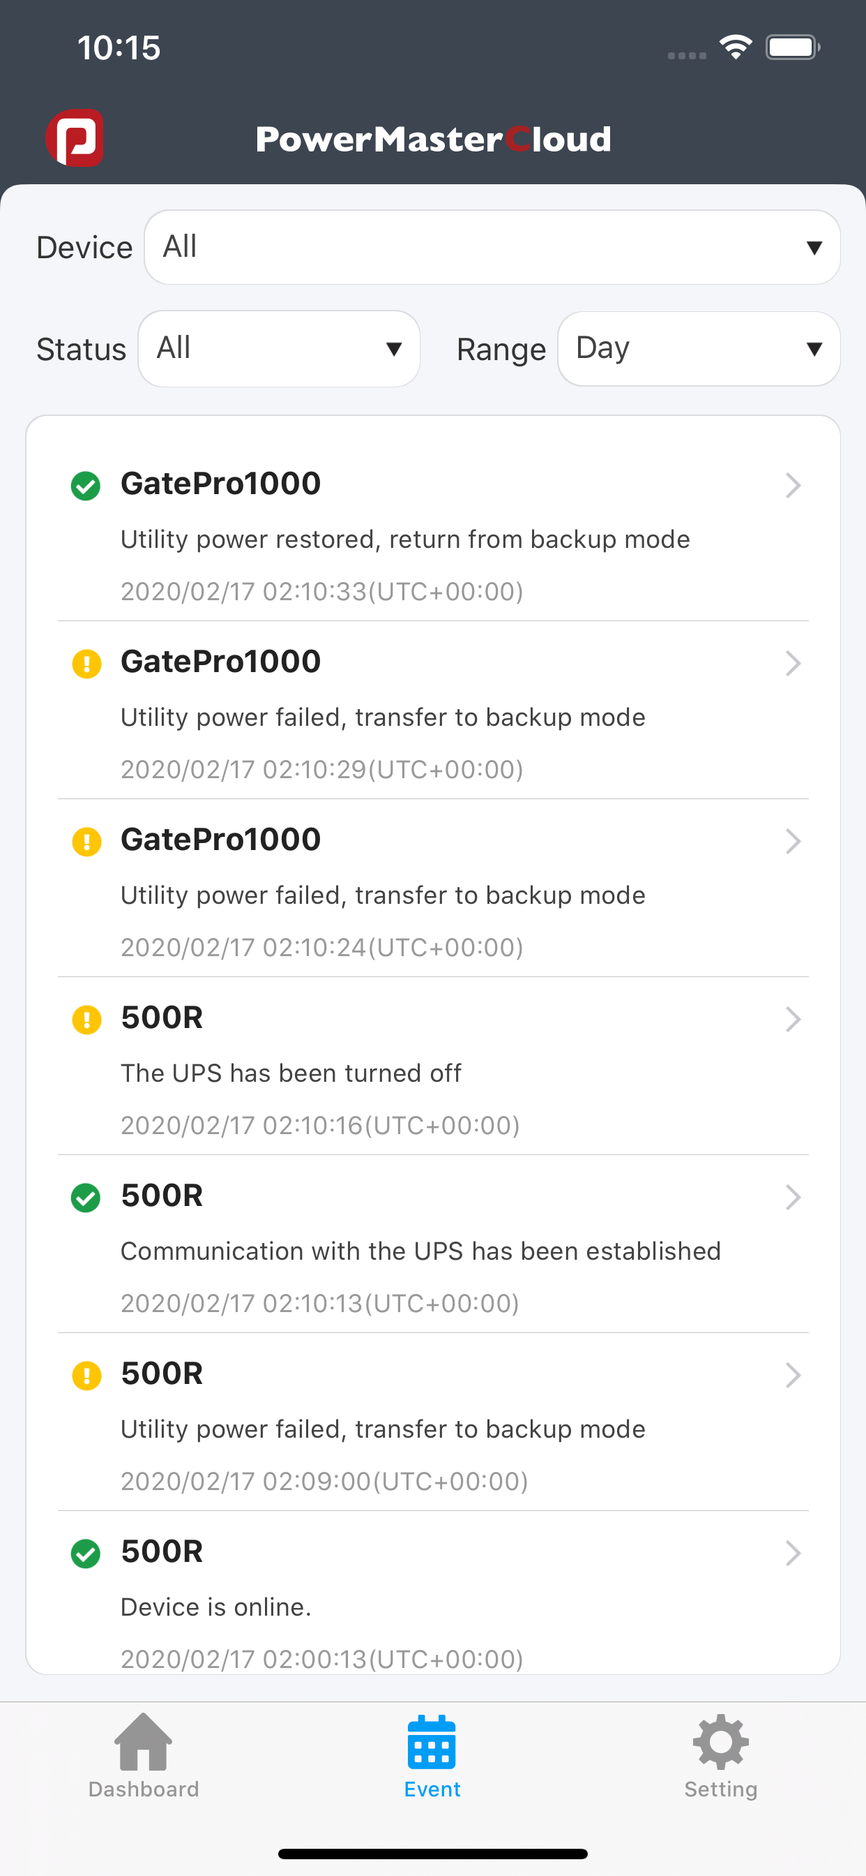866x1876 pixels.
Task: Open the Device dropdown
Action: (x=492, y=247)
